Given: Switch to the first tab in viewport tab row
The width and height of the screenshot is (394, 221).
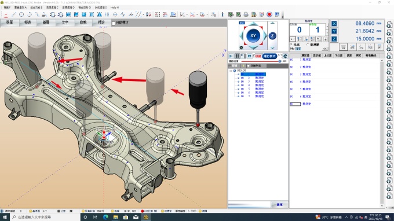Looking at the screenshot, I should point(9,23).
